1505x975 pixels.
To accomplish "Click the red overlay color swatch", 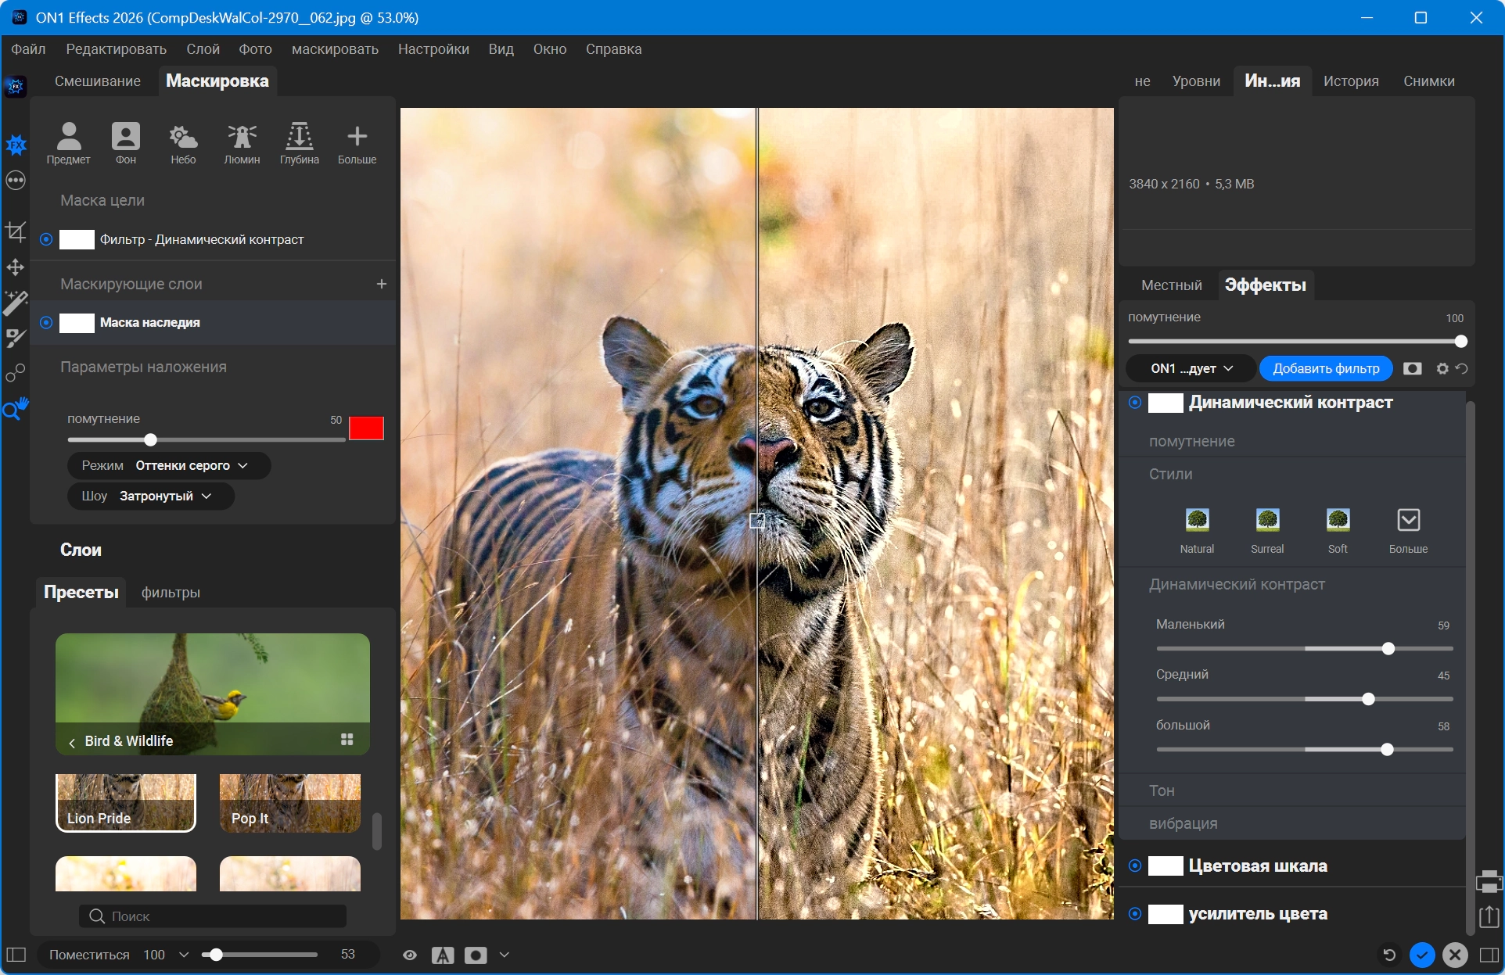I will point(366,428).
